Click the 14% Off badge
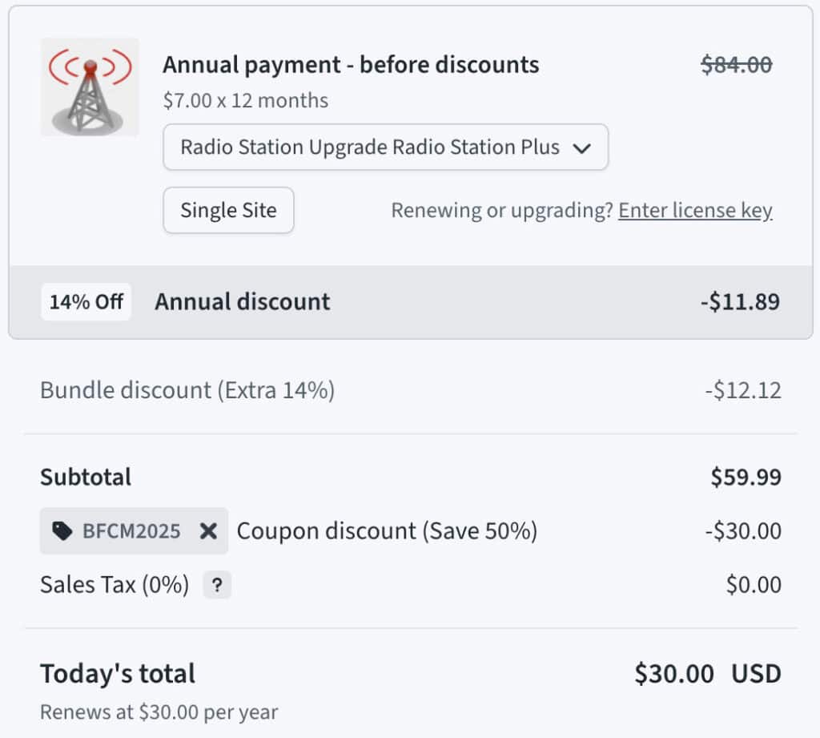Image resolution: width=820 pixels, height=738 pixels. (86, 302)
